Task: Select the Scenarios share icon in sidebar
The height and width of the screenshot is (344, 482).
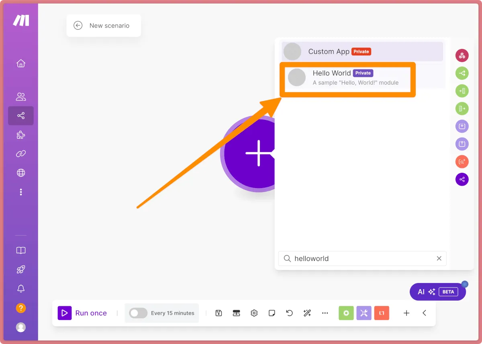Action: [x=21, y=116]
